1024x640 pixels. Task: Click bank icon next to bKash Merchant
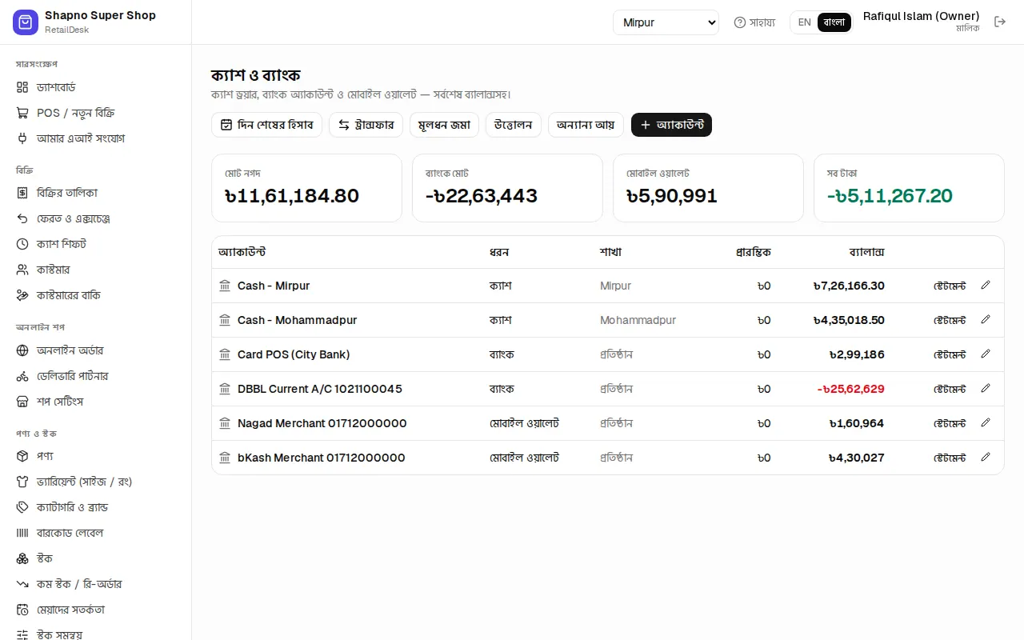point(225,458)
